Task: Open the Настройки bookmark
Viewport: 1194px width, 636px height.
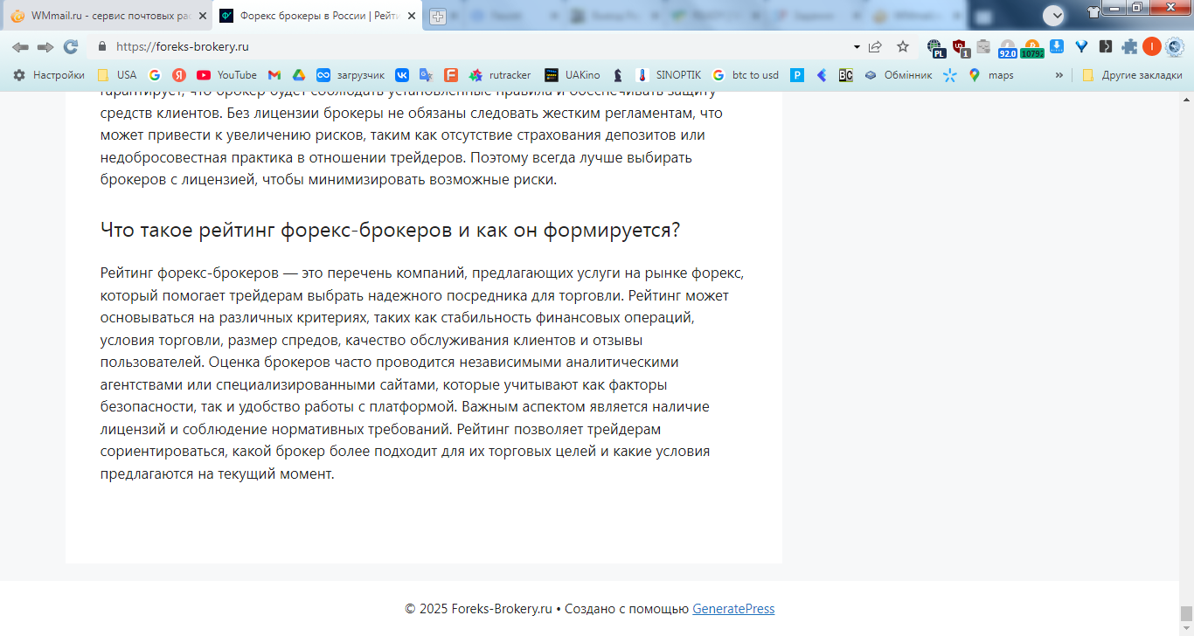Action: click(x=49, y=75)
